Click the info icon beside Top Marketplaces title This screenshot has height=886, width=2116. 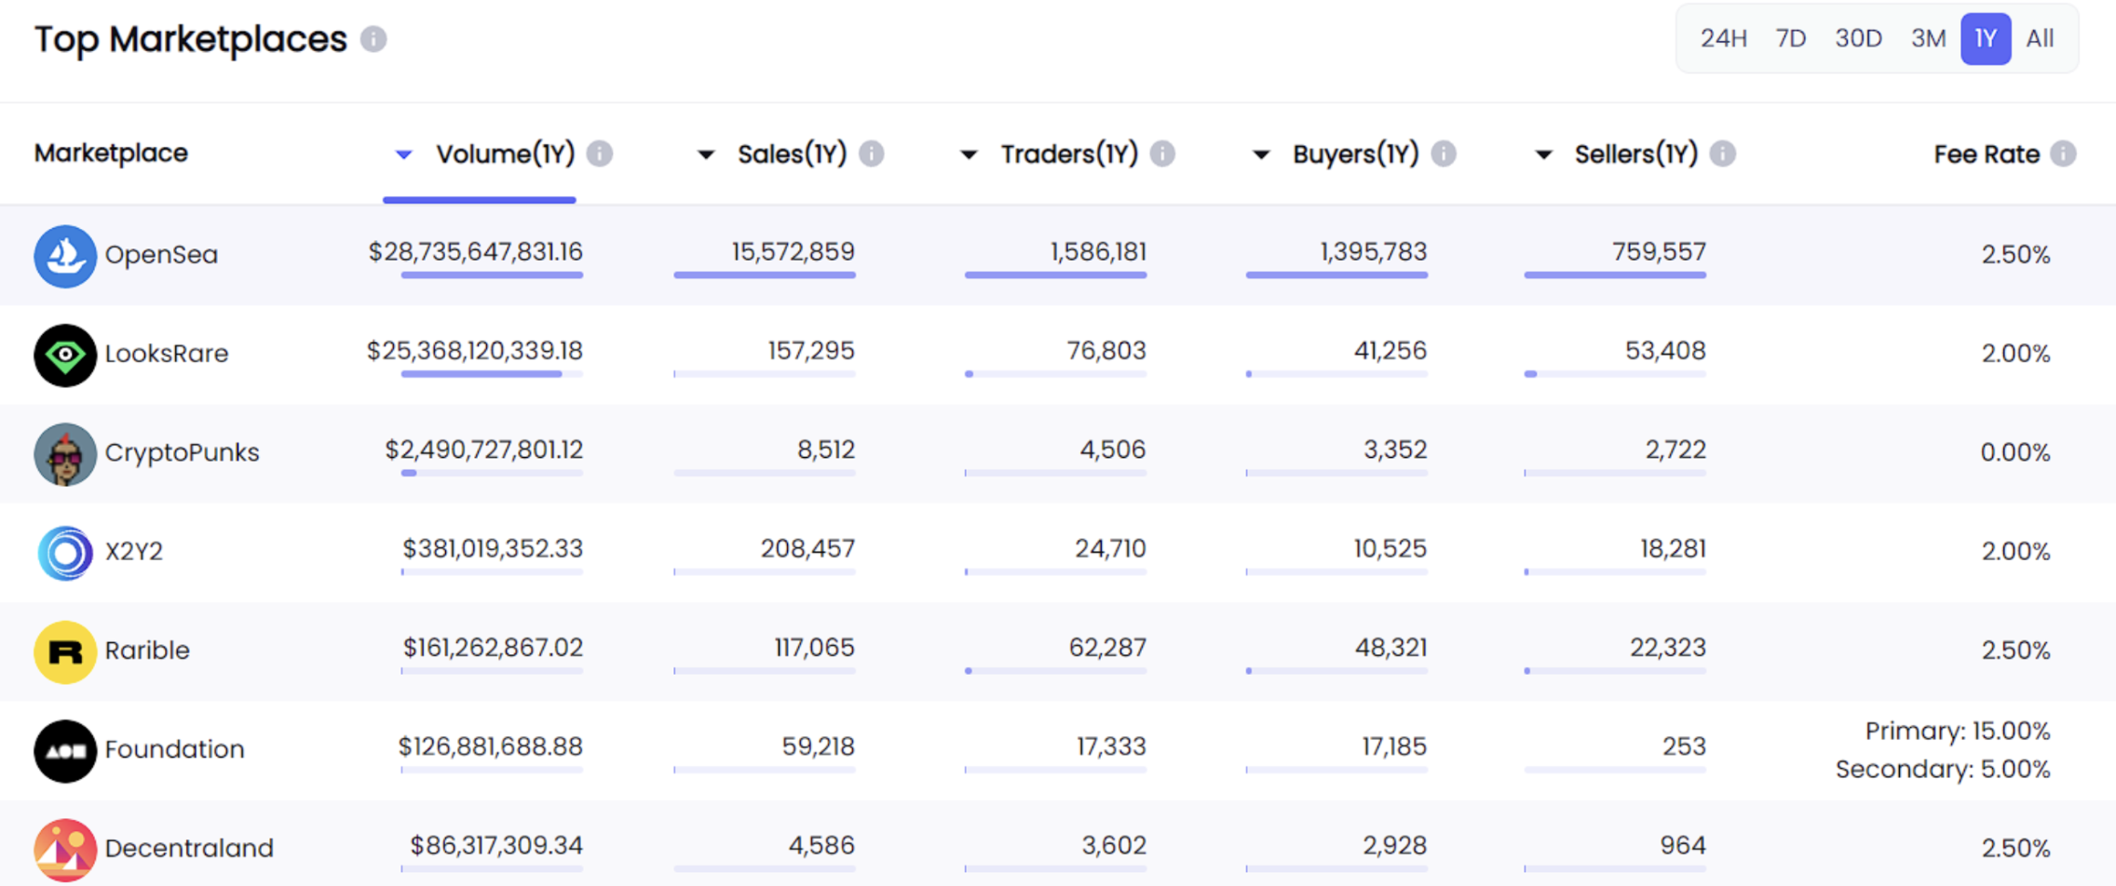[373, 39]
